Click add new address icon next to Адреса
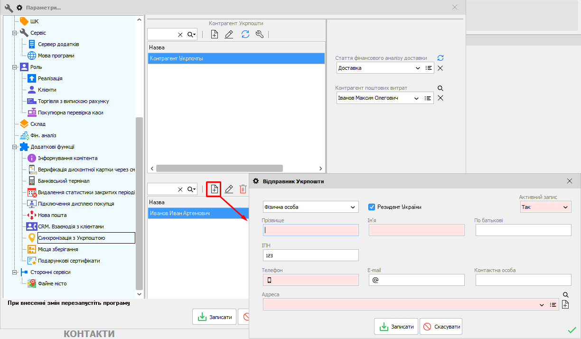The image size is (581, 339). tap(565, 305)
